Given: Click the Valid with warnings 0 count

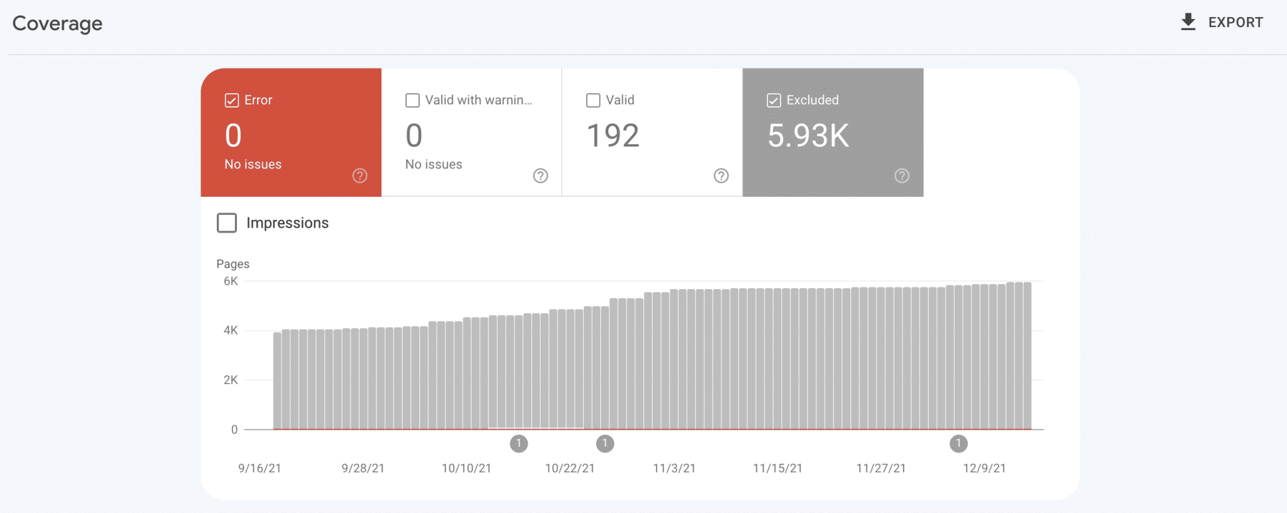Looking at the screenshot, I should tap(413, 136).
